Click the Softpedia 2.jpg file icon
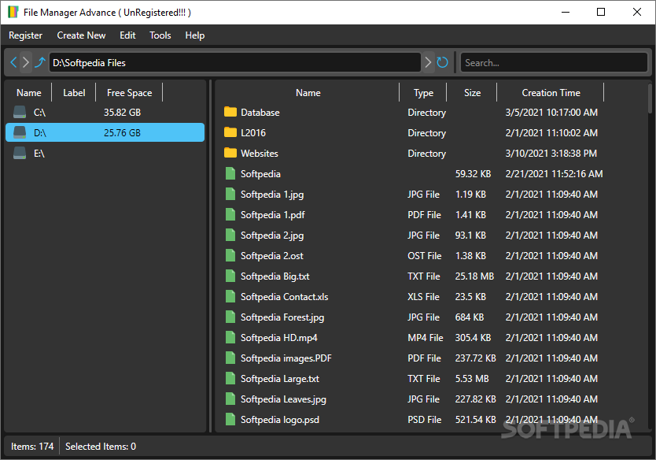The height and width of the screenshot is (460, 656). [x=230, y=235]
